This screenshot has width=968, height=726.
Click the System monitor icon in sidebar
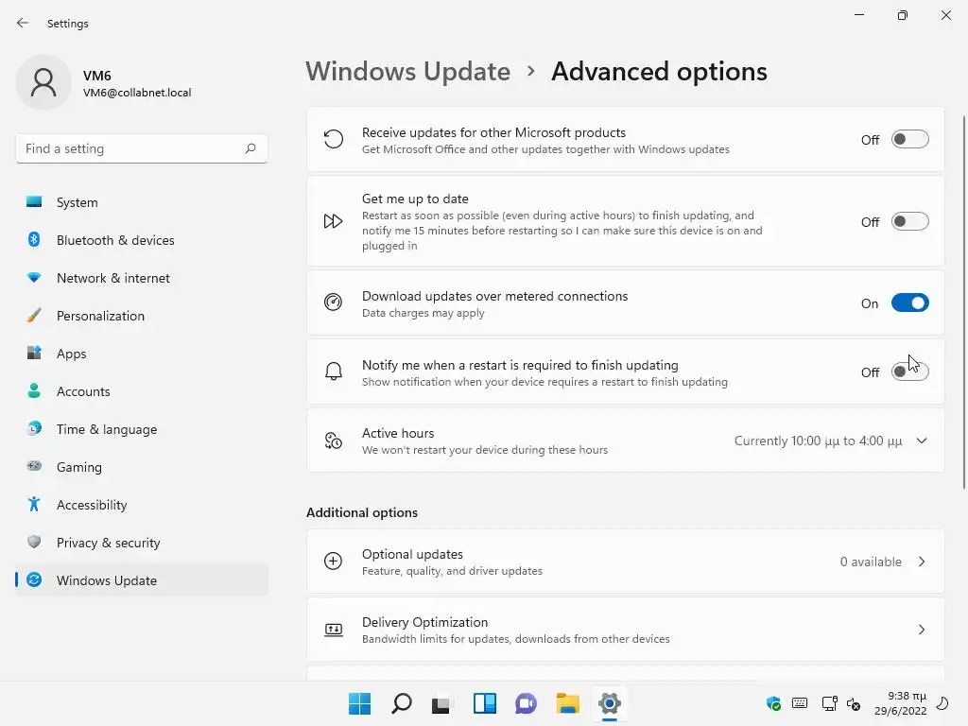[x=34, y=202]
